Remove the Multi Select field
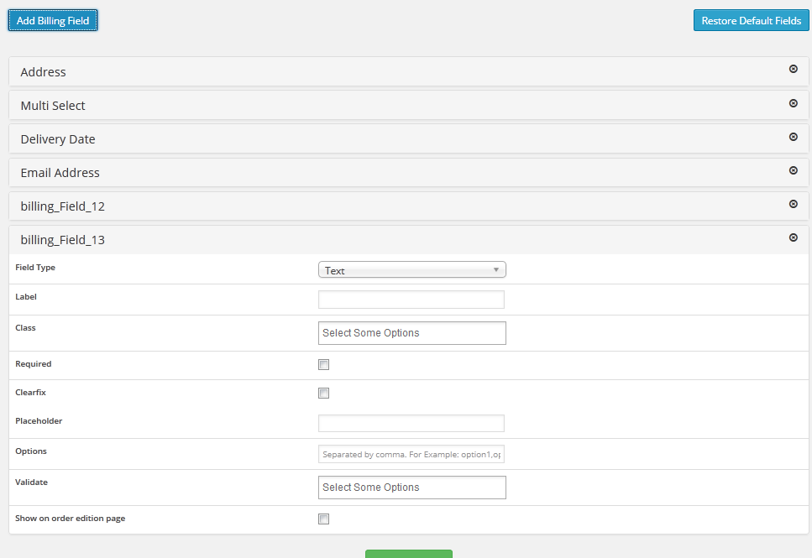Viewport: 812px width, 558px height. pyautogui.click(x=793, y=103)
